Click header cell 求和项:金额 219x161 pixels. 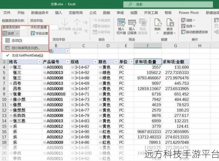pyautogui.click(x=176, y=62)
